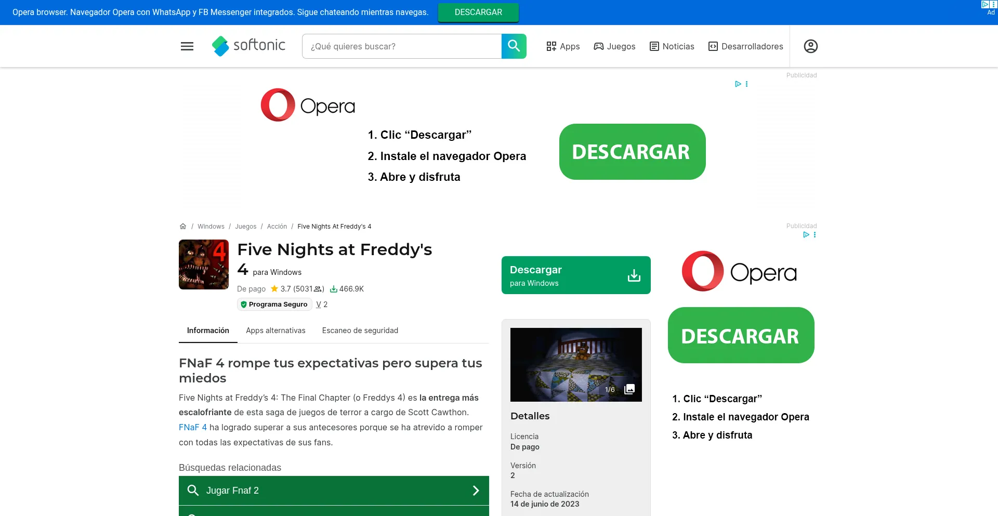Click the Softonic logo
Screen dimensions: 998x516
tap(248, 46)
